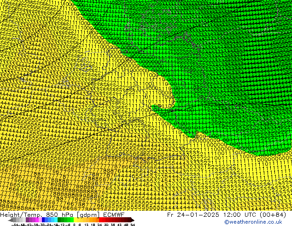Pick the dark green swatch above legend value -12

coord(59,220)
